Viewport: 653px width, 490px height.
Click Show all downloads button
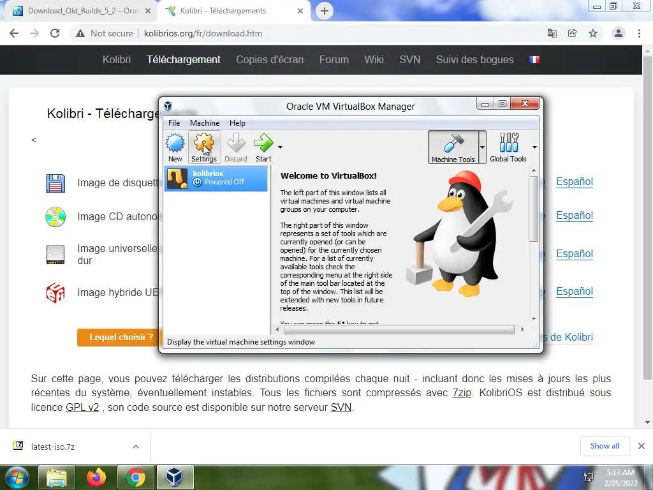click(x=605, y=446)
